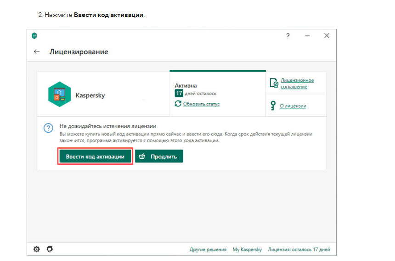Click the blue question info icon
The width and height of the screenshot is (395, 261).
coord(48,128)
